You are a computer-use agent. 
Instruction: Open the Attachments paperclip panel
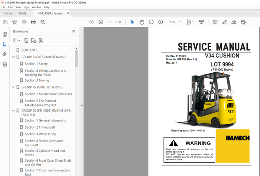(x=5, y=54)
